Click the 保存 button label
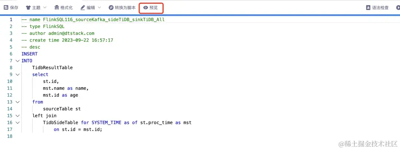The width and height of the screenshot is (400, 150). point(14,8)
